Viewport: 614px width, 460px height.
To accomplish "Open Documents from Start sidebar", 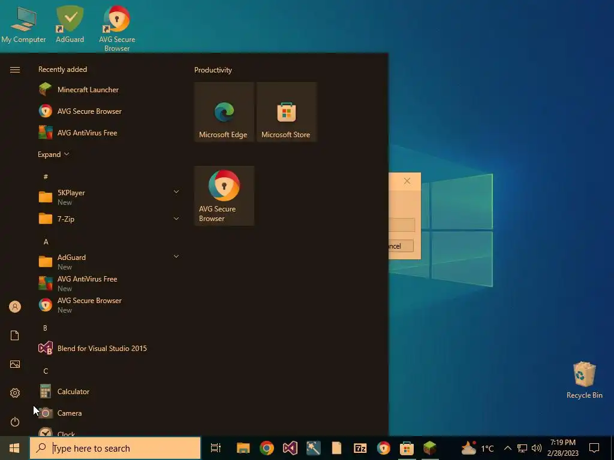I will pos(15,335).
